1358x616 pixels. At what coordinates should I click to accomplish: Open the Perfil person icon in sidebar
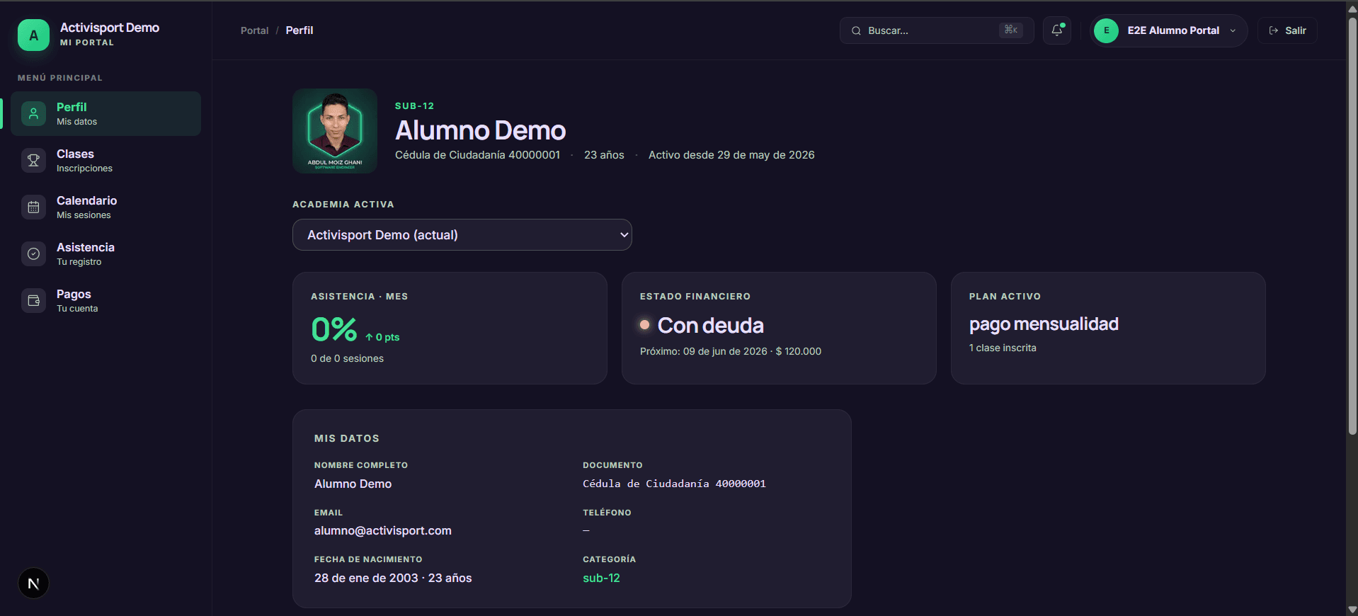coord(33,113)
